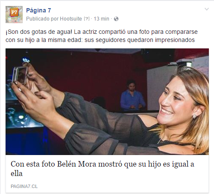Visit the PAGINA7.CL source domain
214x194 pixels.
click(x=24, y=186)
